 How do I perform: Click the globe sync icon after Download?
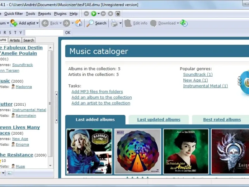(x=184, y=23)
